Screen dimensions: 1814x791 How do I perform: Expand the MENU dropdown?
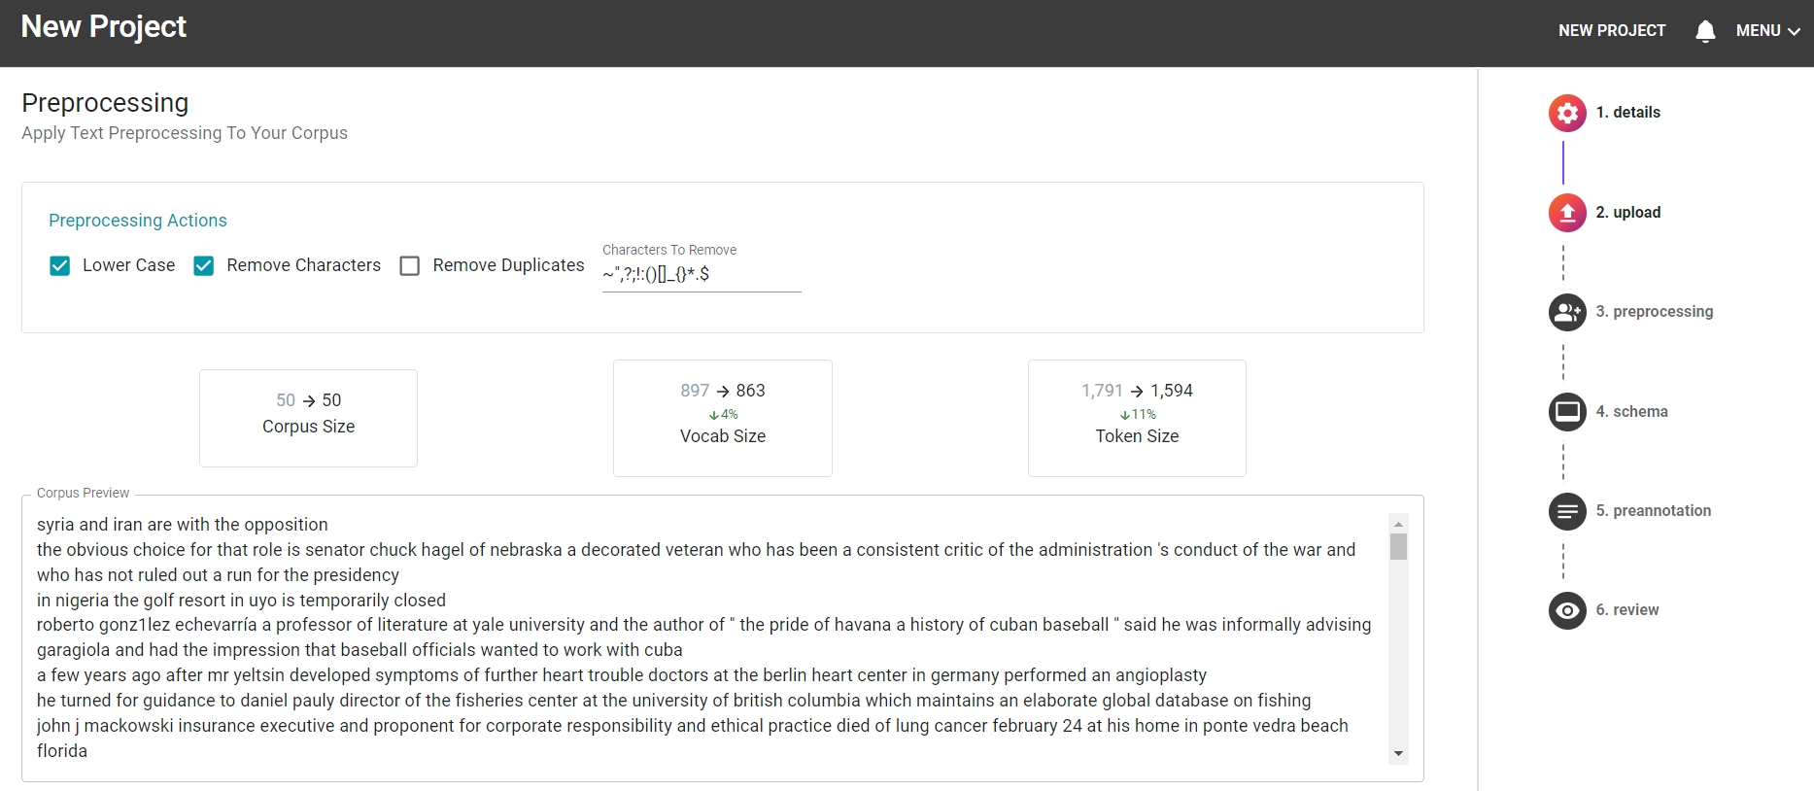coord(1767,31)
